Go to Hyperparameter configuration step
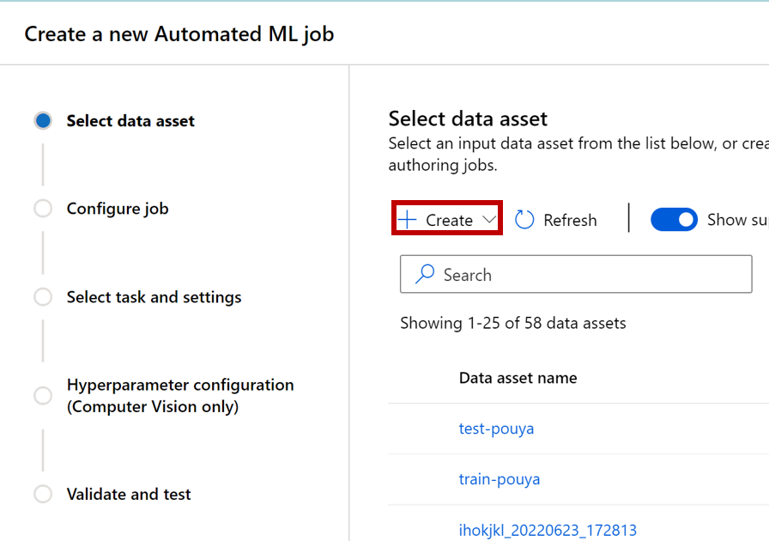Image resolution: width=769 pixels, height=541 pixels. pos(180,396)
